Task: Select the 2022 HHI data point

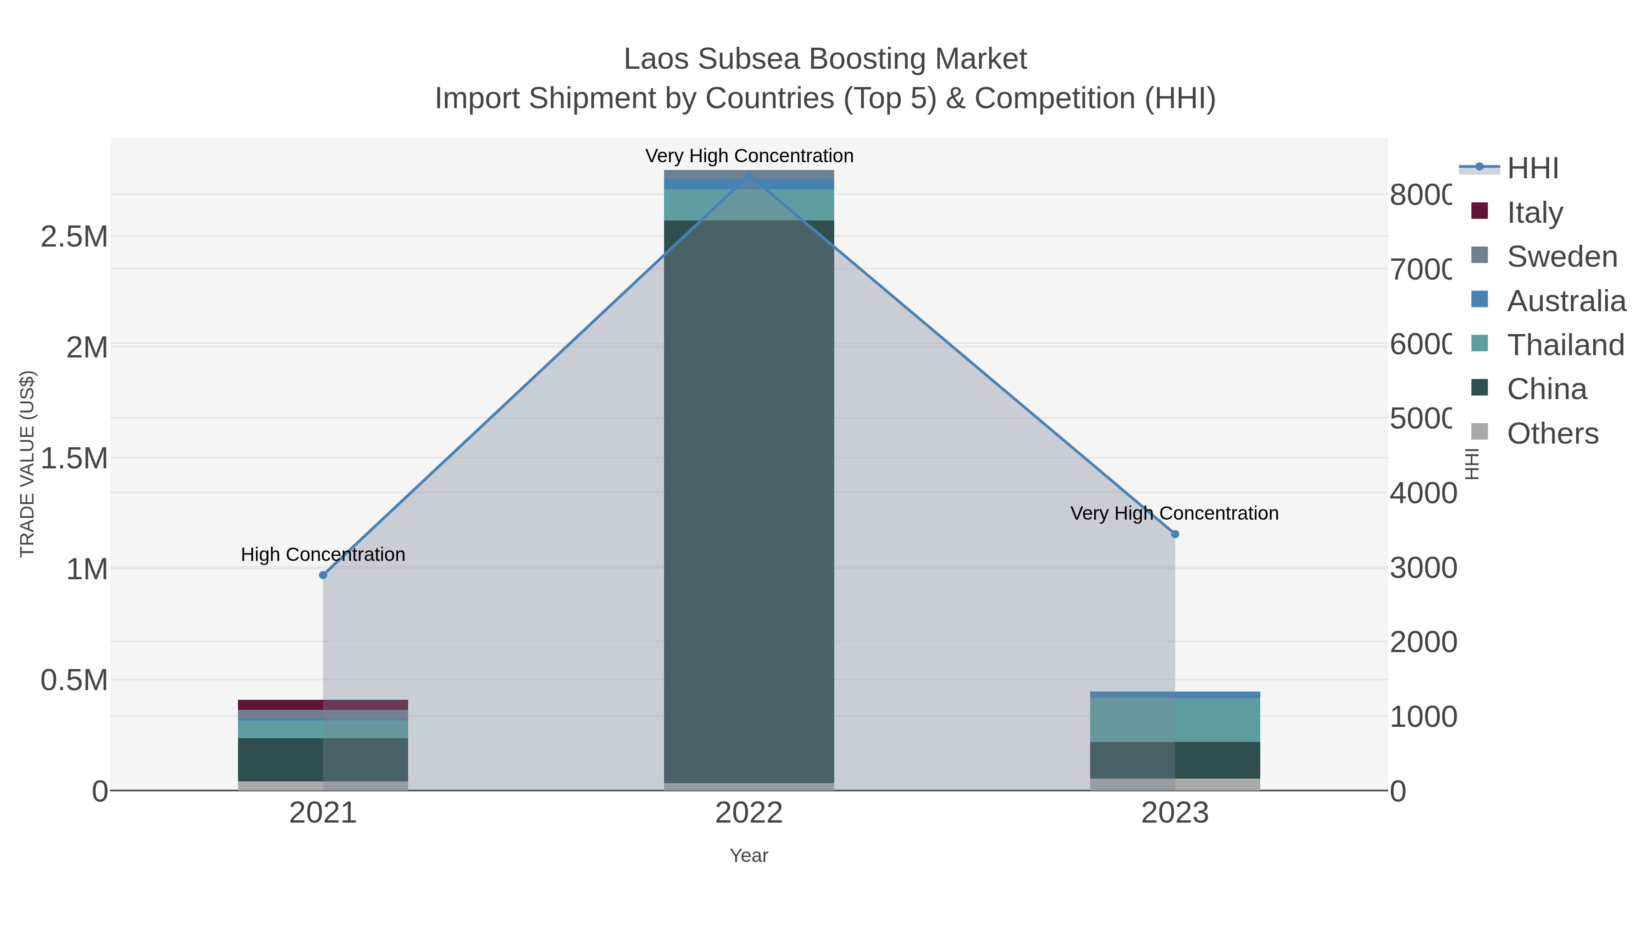Action: (748, 175)
